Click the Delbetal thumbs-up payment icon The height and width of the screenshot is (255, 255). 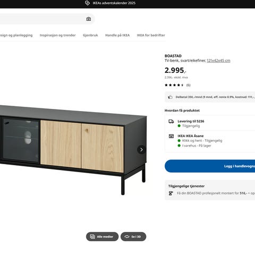point(170,97)
